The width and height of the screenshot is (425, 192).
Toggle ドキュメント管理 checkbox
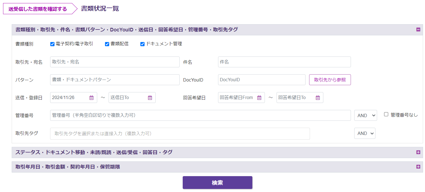pyautogui.click(x=142, y=44)
